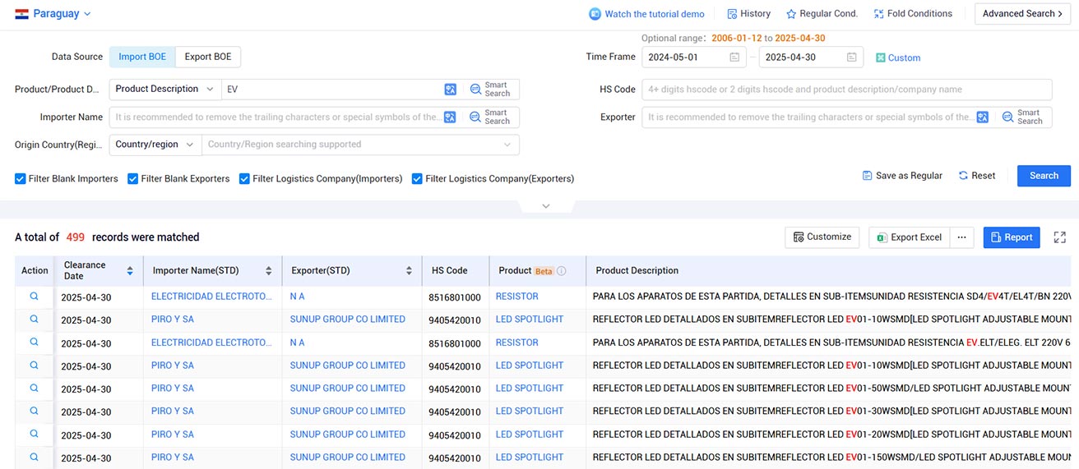Click Export Excel button

909,237
